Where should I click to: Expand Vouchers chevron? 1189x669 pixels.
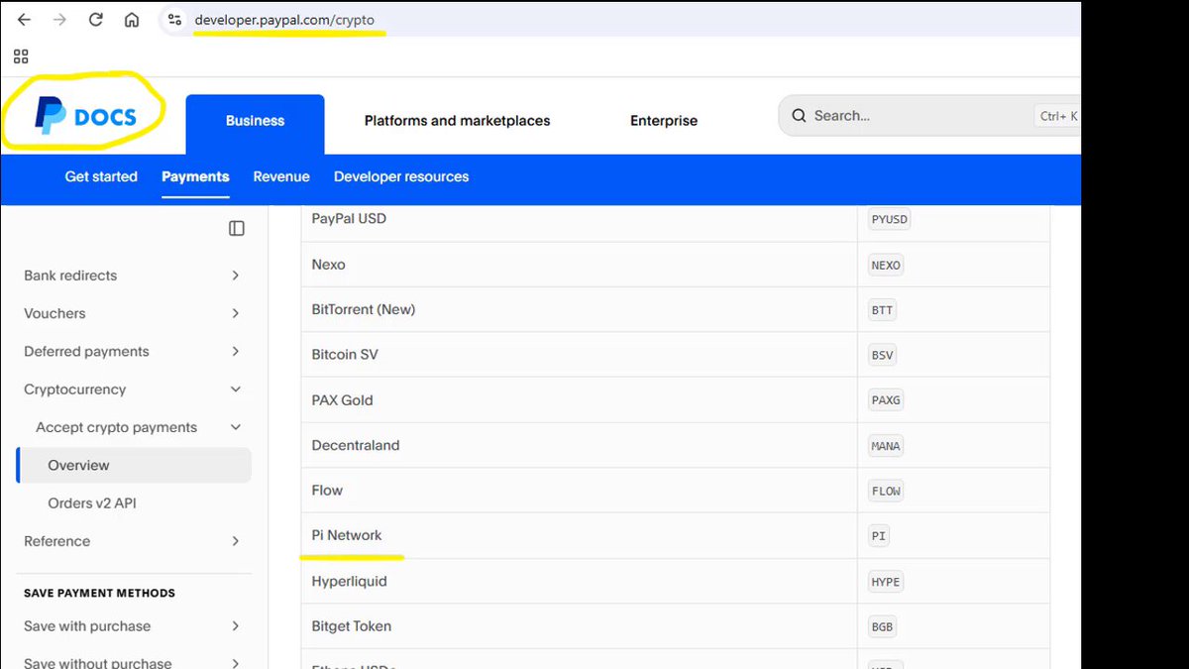[x=235, y=313]
